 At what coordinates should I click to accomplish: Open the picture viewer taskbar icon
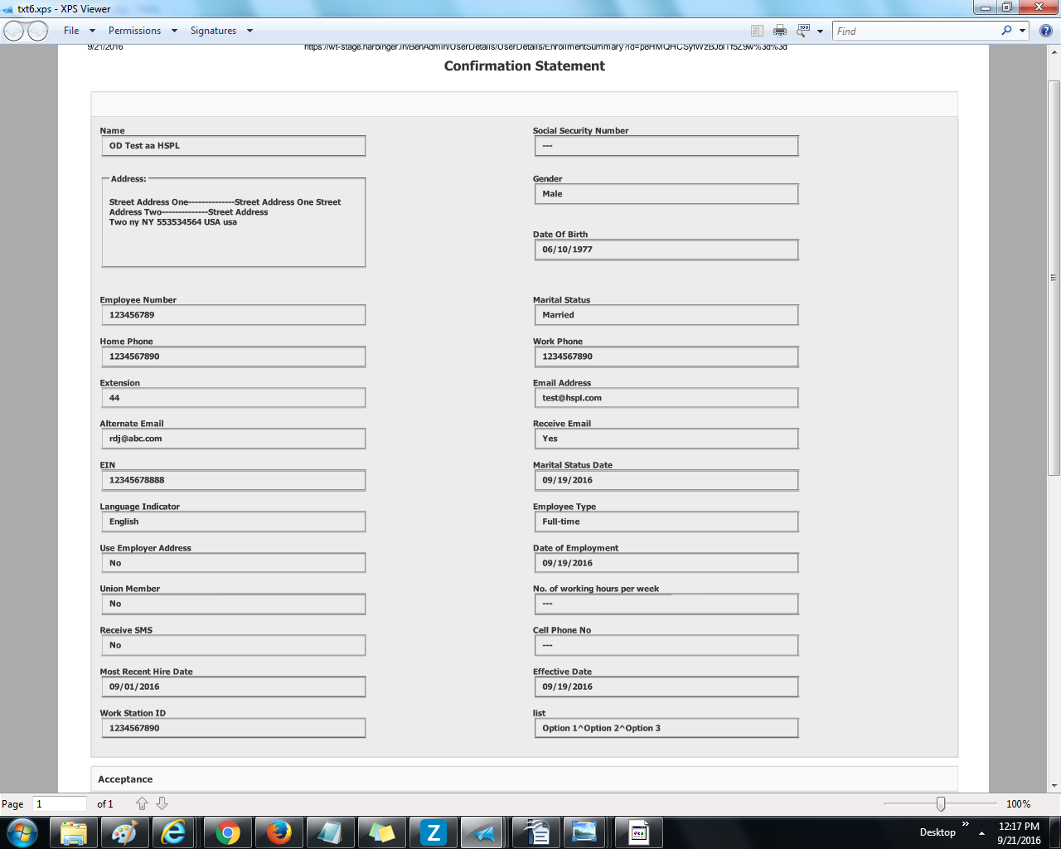click(x=584, y=832)
